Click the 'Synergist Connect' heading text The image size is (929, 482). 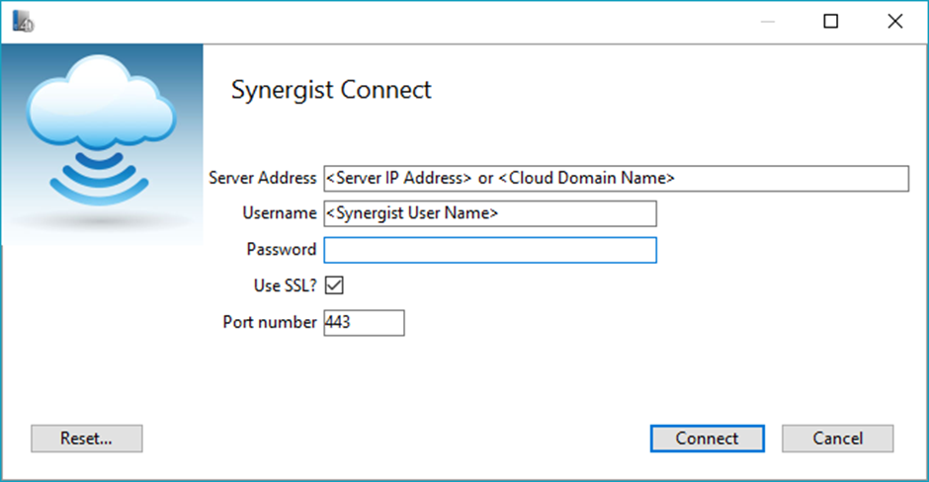pyautogui.click(x=331, y=90)
